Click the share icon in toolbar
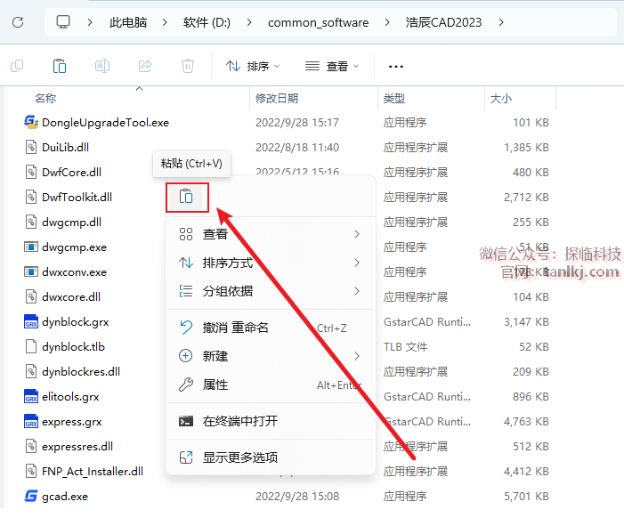 point(145,66)
